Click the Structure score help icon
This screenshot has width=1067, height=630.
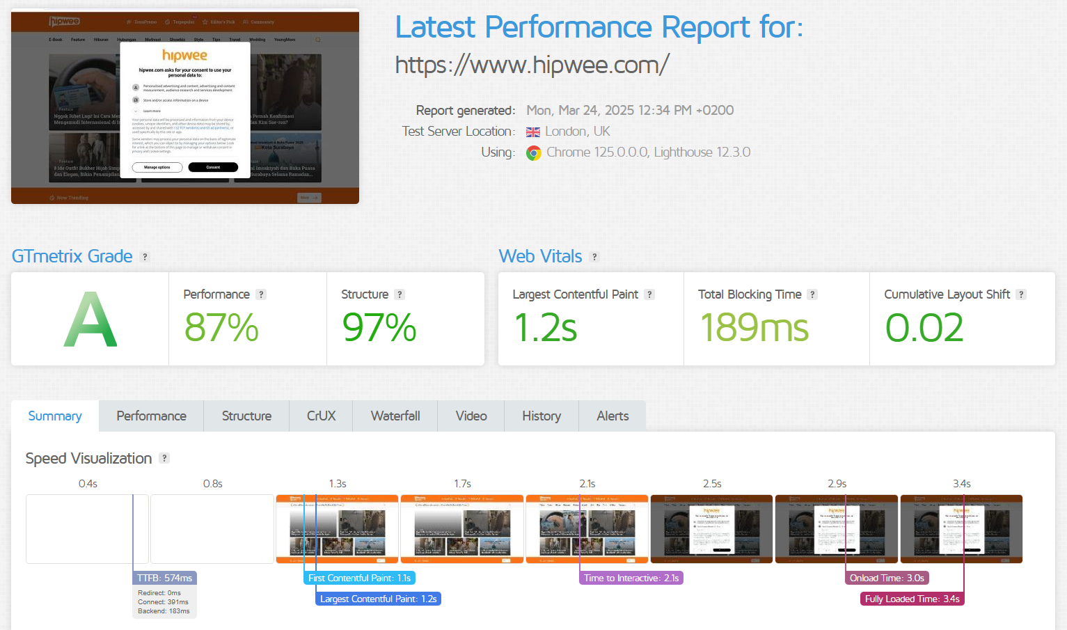click(400, 294)
